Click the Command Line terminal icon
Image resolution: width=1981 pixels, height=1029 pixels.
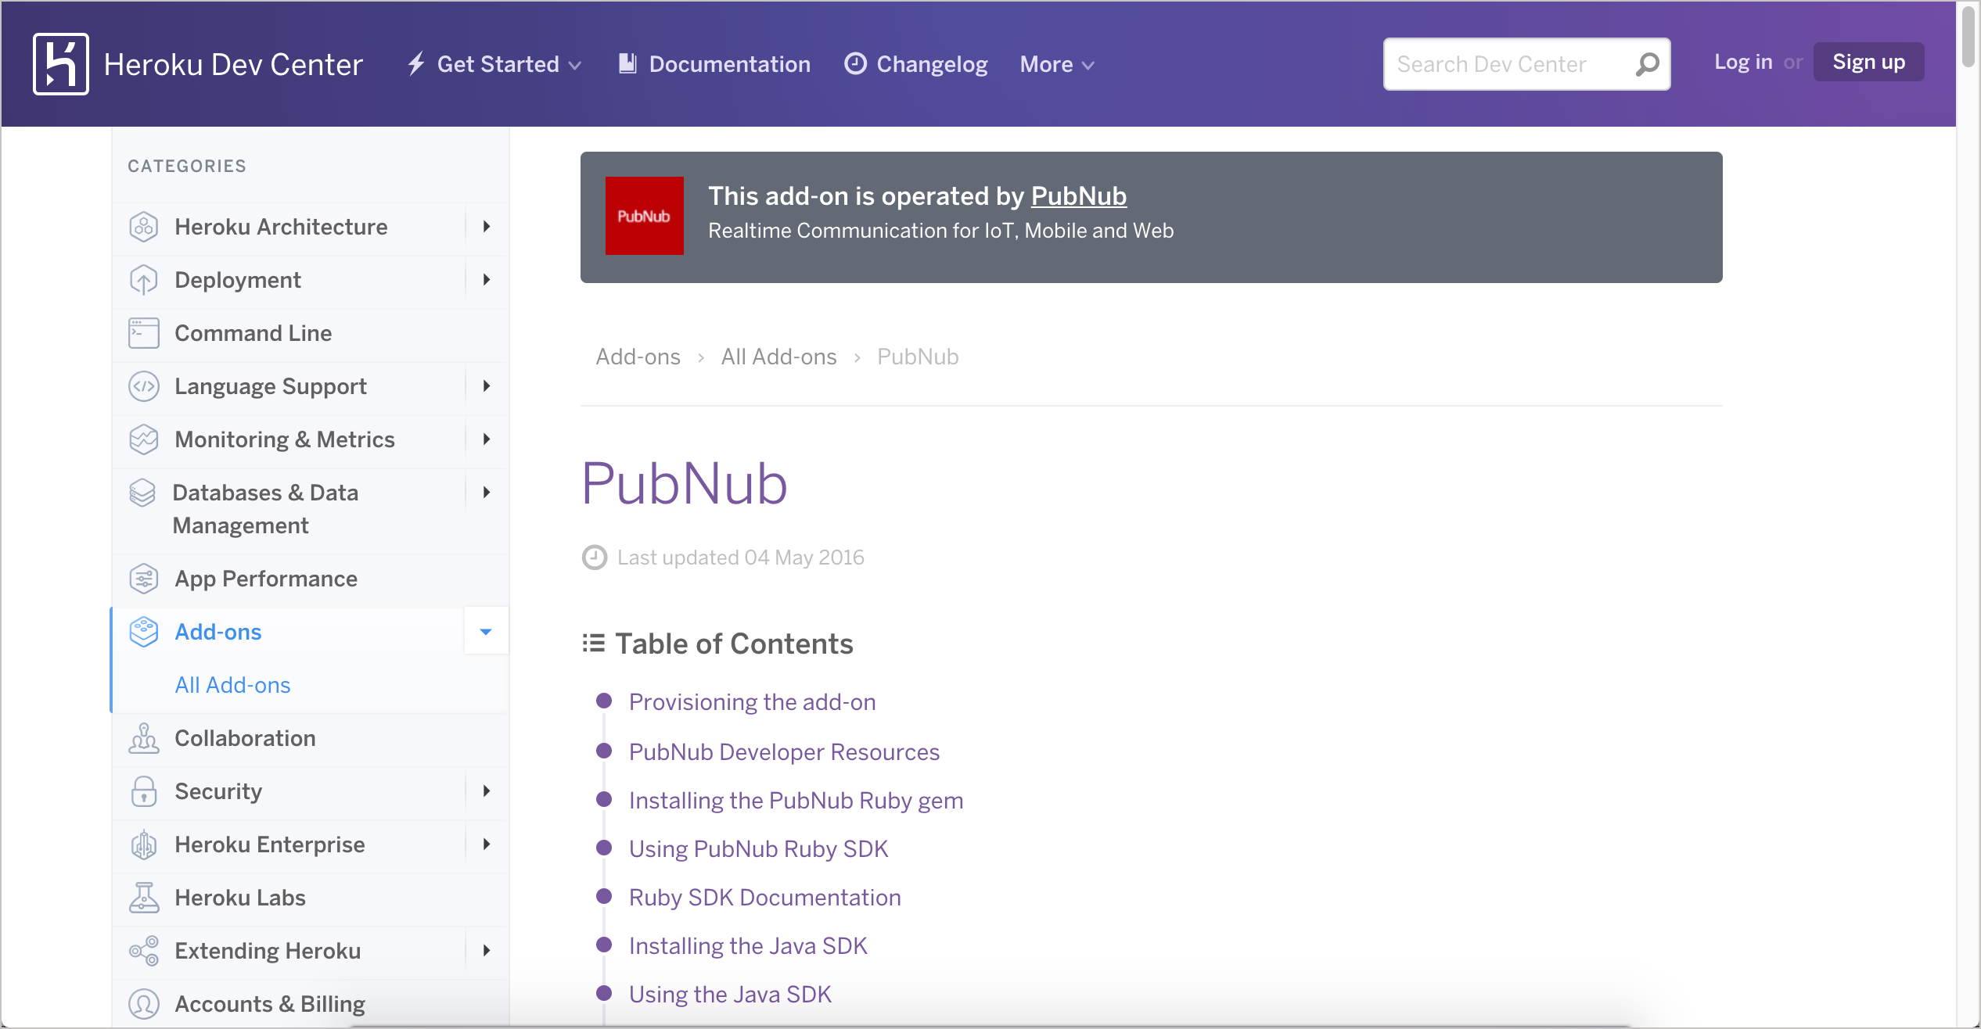coord(144,333)
